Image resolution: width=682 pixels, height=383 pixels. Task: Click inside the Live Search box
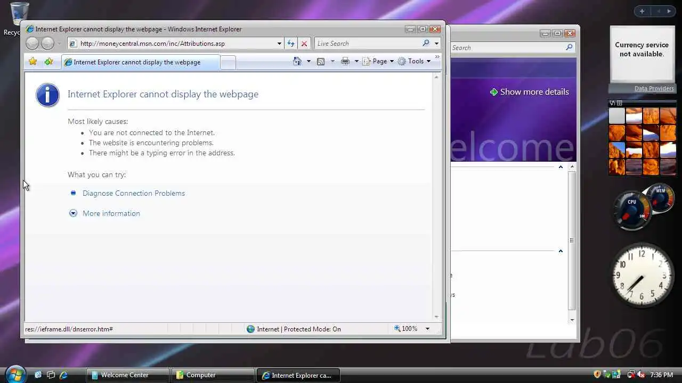pos(368,44)
